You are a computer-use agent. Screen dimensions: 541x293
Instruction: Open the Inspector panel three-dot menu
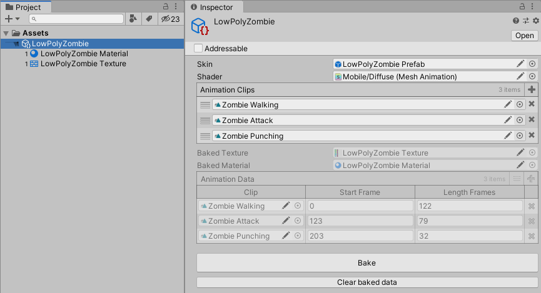pos(532,6)
